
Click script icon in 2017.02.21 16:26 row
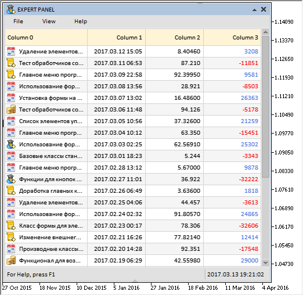point(11,237)
